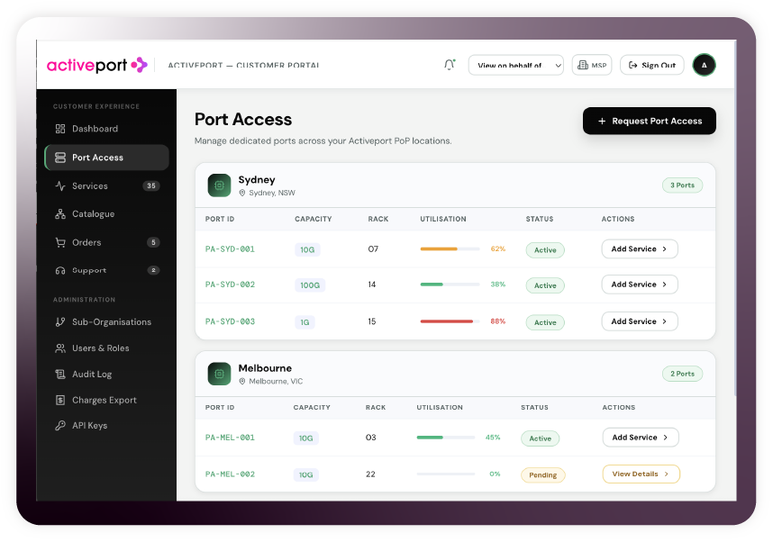This screenshot has height=542, width=773.
Task: Click the MSP button
Action: pyautogui.click(x=592, y=65)
